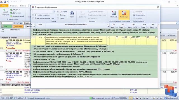This screenshot has height=100, width=179.
Task: Click the Save icon in title bar
Action: [x=5, y=2]
